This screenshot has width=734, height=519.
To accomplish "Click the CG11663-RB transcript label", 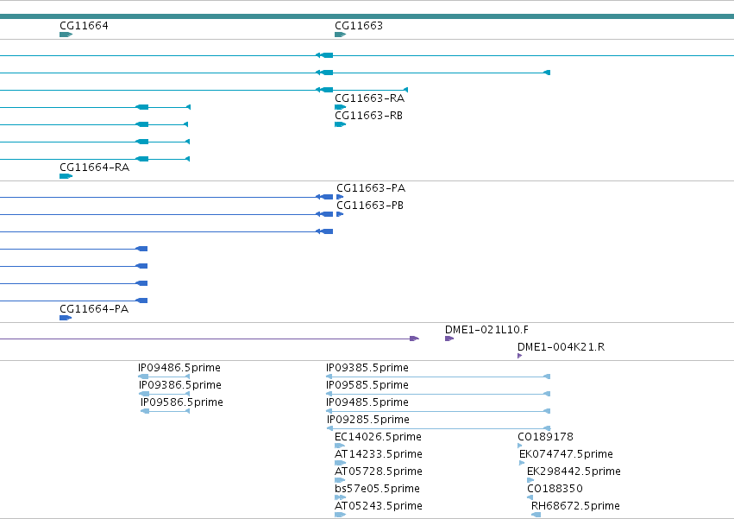I will tap(368, 116).
